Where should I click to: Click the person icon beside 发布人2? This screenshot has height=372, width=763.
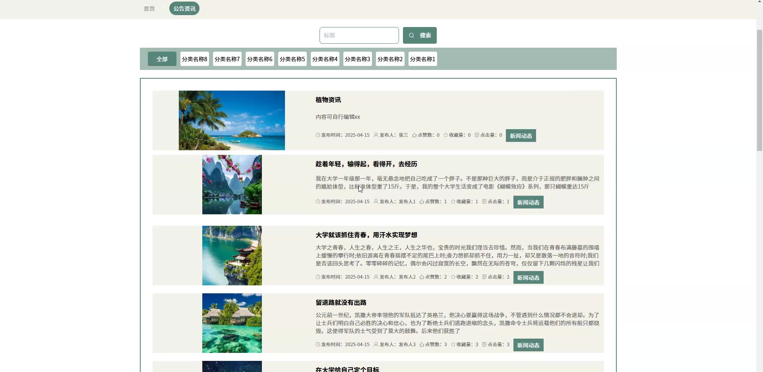pyautogui.click(x=376, y=277)
